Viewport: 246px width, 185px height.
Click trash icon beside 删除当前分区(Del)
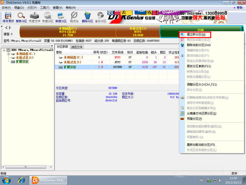(x=182, y=45)
